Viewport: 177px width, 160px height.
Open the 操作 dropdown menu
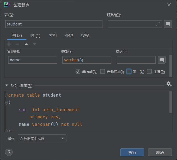point(42,139)
